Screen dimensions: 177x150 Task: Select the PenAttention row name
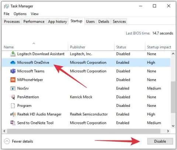(28, 97)
